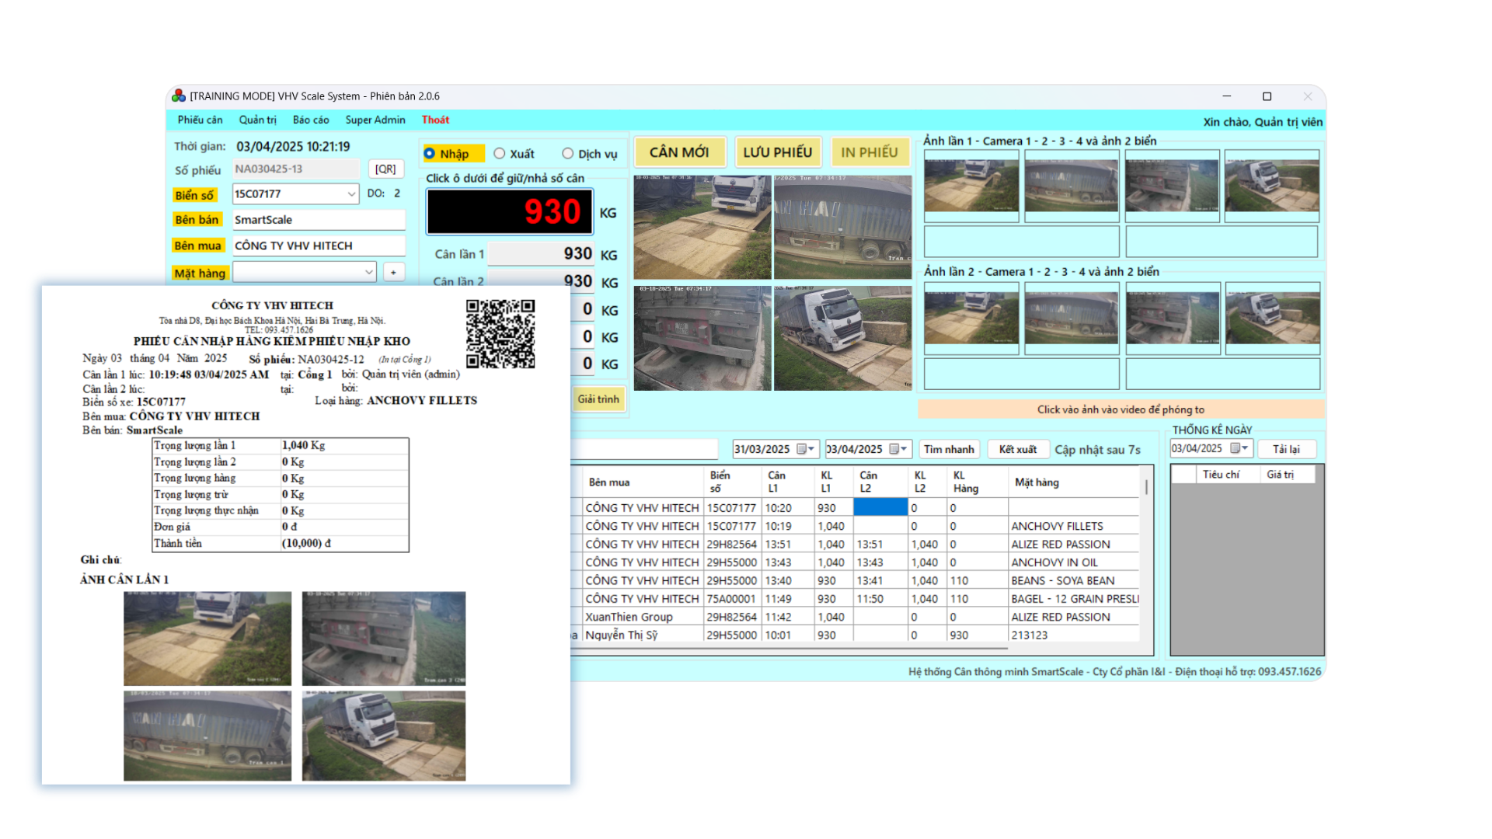Open first camera thumbnail in Ảnh lần 1

coord(971,186)
